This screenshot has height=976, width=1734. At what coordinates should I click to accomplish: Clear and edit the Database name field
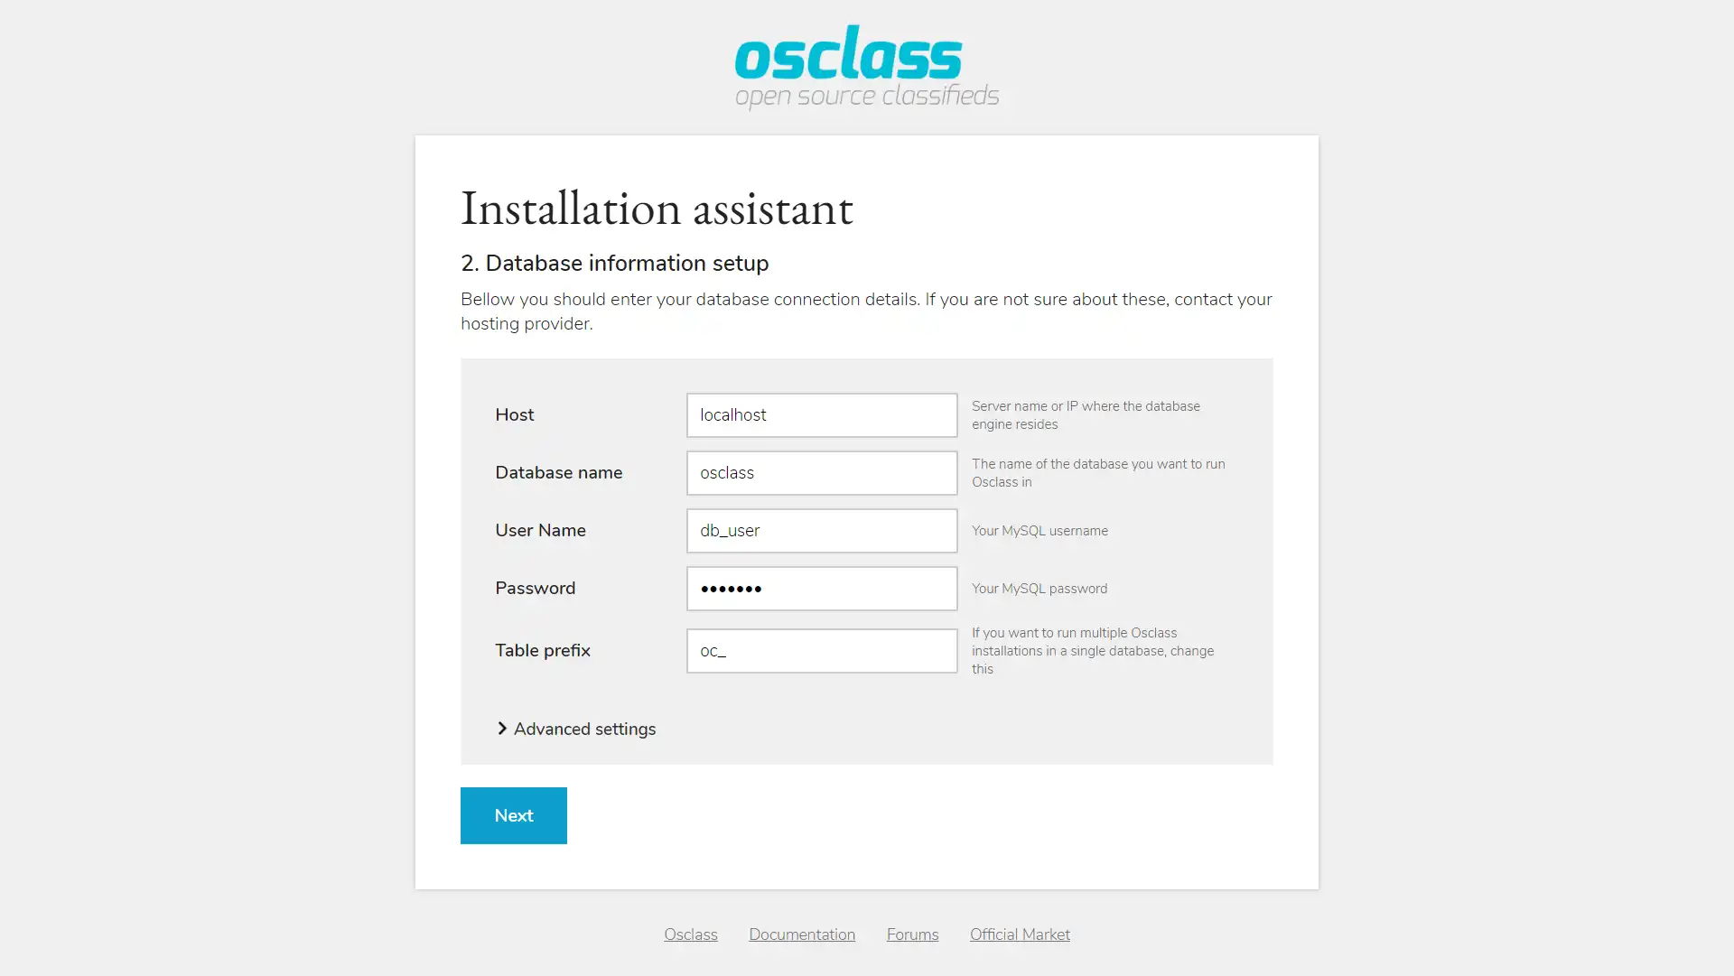(821, 472)
